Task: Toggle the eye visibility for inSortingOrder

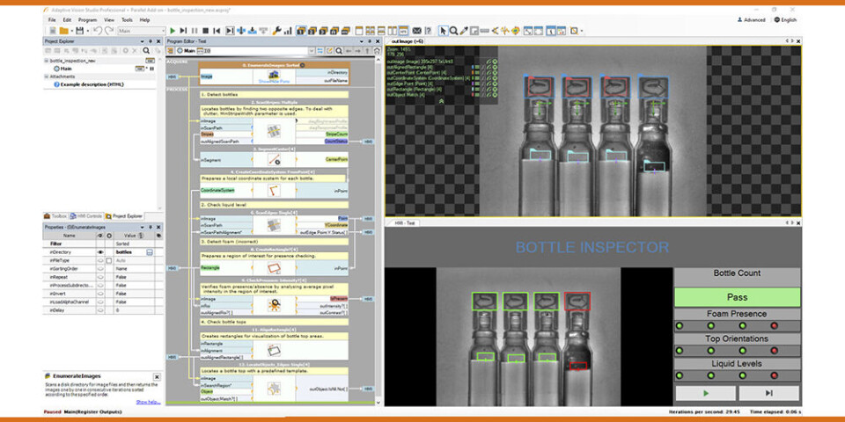Action: pos(100,269)
